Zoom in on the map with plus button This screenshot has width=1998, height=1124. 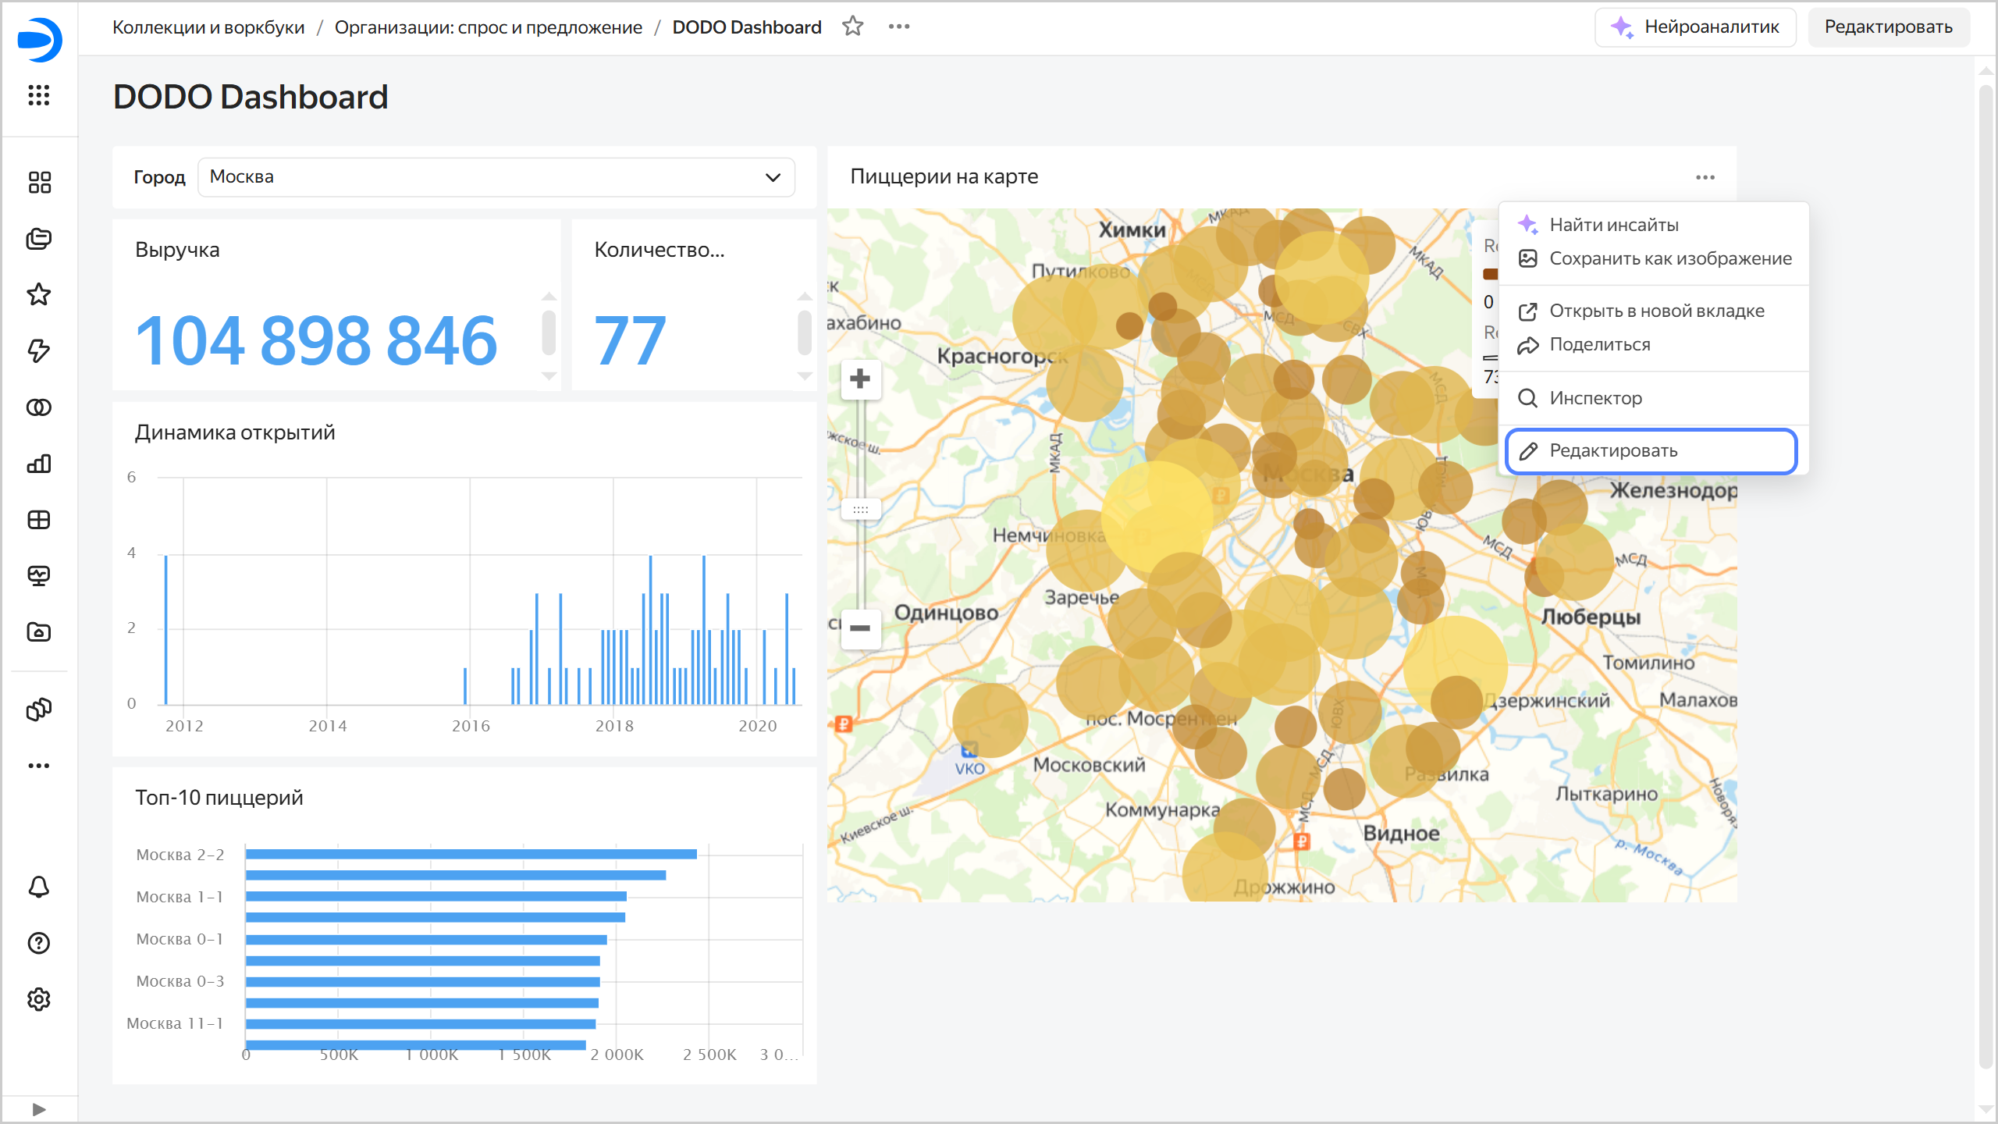[860, 379]
